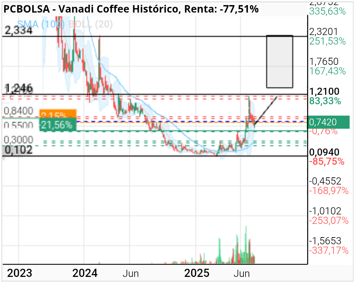Click the 2,3201 price axis value
Viewport: 355px width, 283px height.
[x=323, y=32]
